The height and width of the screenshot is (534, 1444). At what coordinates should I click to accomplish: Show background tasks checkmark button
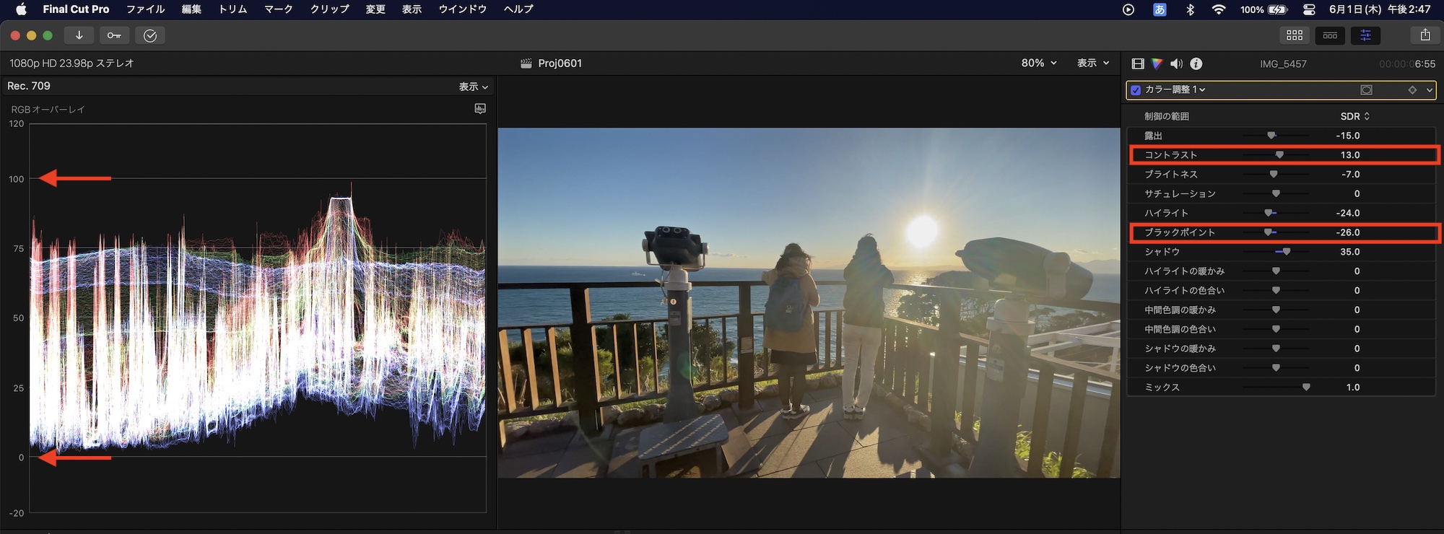(150, 35)
